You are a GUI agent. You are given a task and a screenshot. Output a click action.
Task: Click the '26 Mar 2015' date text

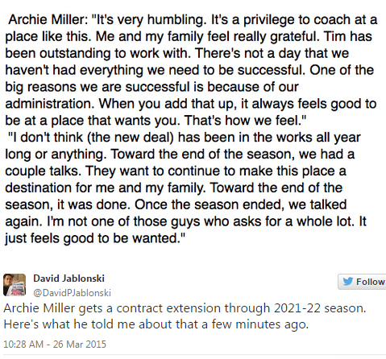(x=80, y=345)
